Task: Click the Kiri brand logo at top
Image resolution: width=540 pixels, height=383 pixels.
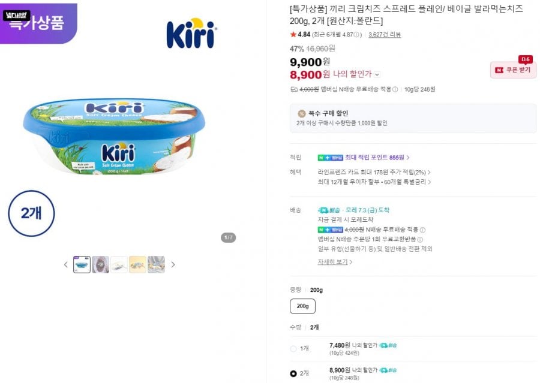Action: click(x=191, y=33)
